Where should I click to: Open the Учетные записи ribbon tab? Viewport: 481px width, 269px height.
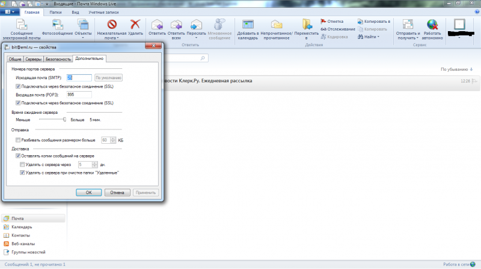[x=103, y=12]
